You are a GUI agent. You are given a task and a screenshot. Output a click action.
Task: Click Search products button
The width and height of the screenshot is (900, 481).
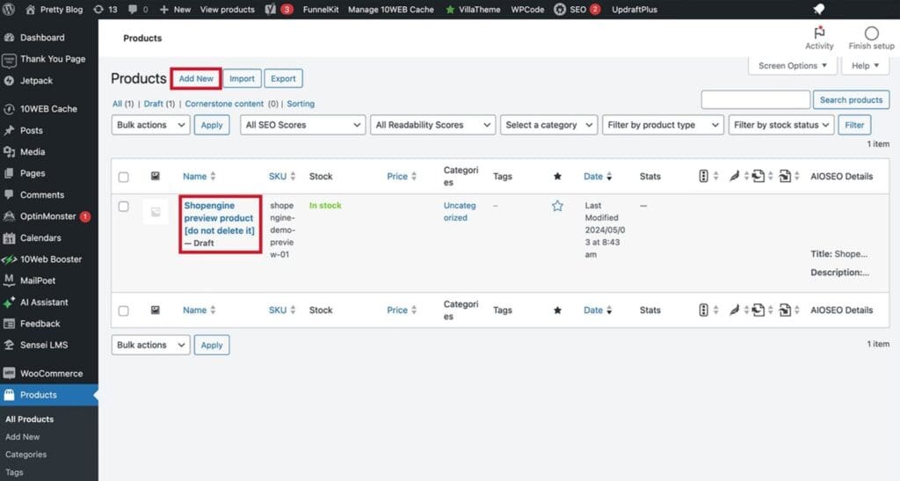tap(851, 100)
